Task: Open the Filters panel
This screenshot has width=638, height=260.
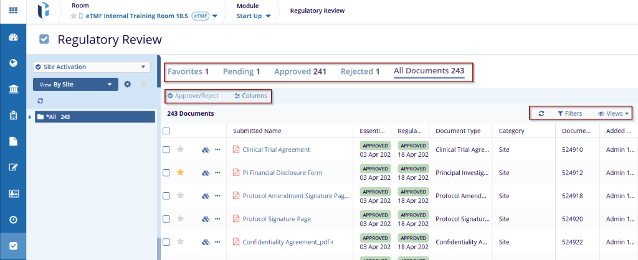Action: 569,114
